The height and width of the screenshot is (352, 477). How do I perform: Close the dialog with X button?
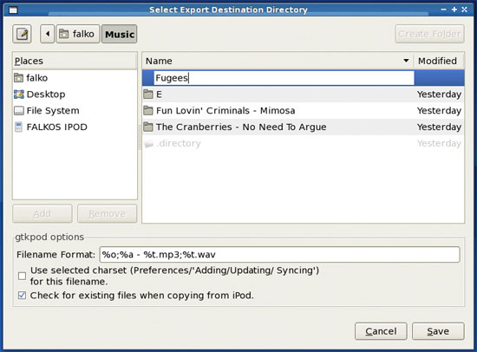[465, 10]
